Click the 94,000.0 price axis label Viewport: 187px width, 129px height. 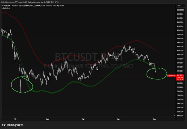(x=180, y=22)
